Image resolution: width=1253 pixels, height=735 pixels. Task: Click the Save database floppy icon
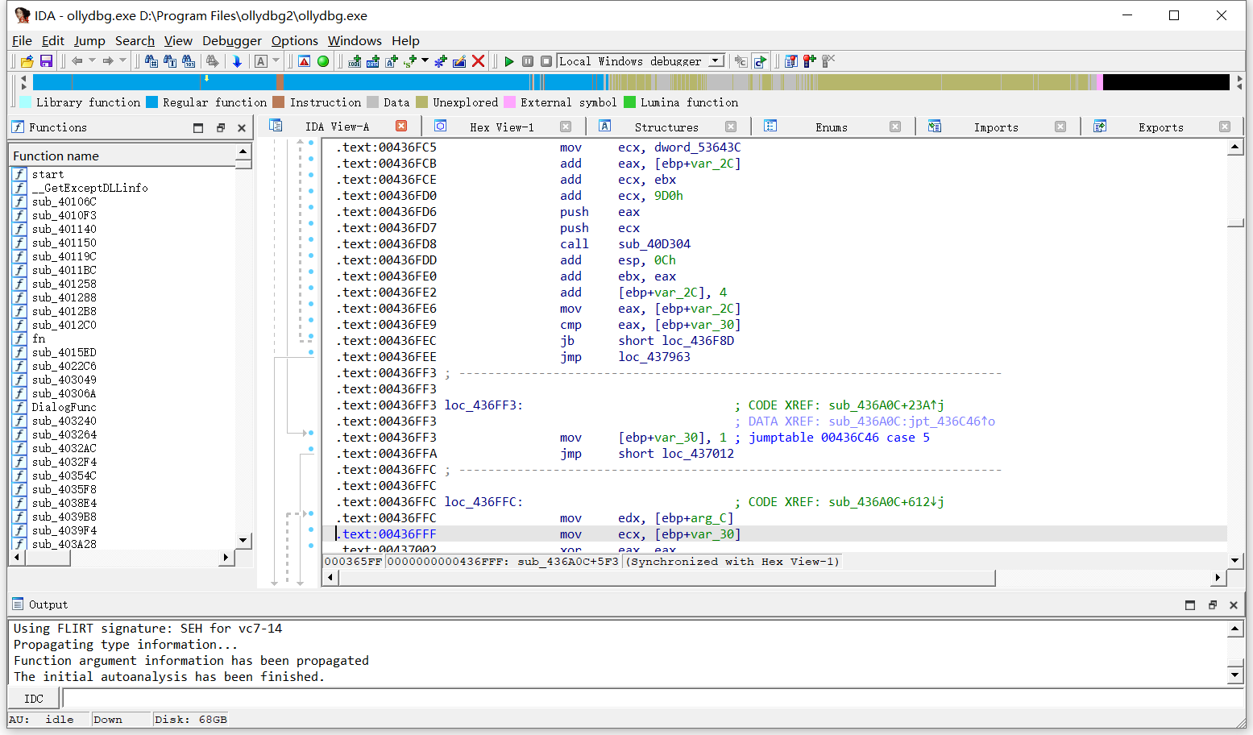(46, 61)
